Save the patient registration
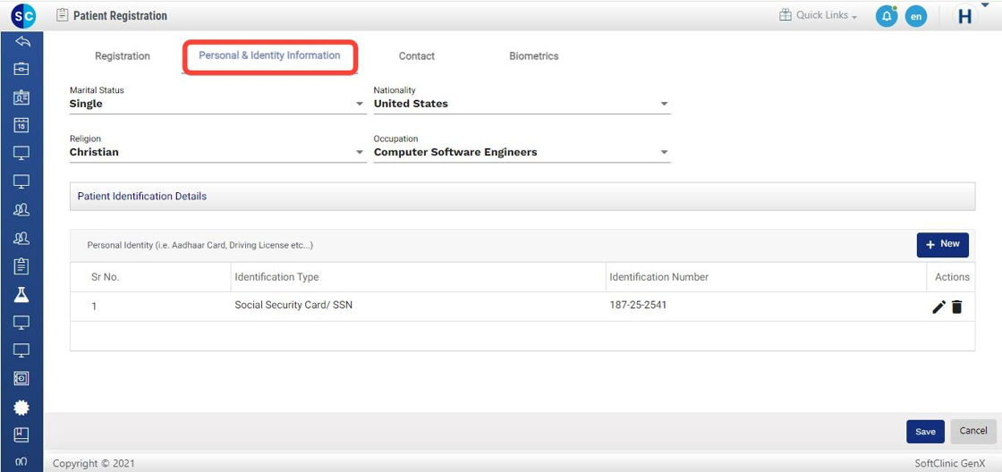 pyautogui.click(x=925, y=431)
